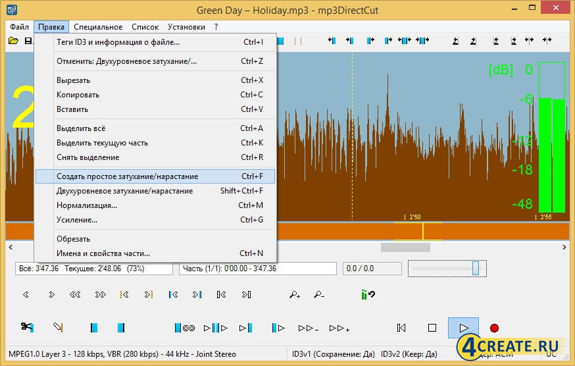Image resolution: width=575 pixels, height=366 pixels.
Task: Move selection start left toolbar icon
Action: tap(332, 40)
